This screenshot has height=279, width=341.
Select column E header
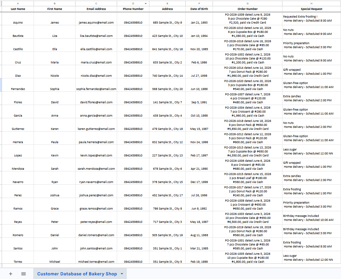(167, 3)
